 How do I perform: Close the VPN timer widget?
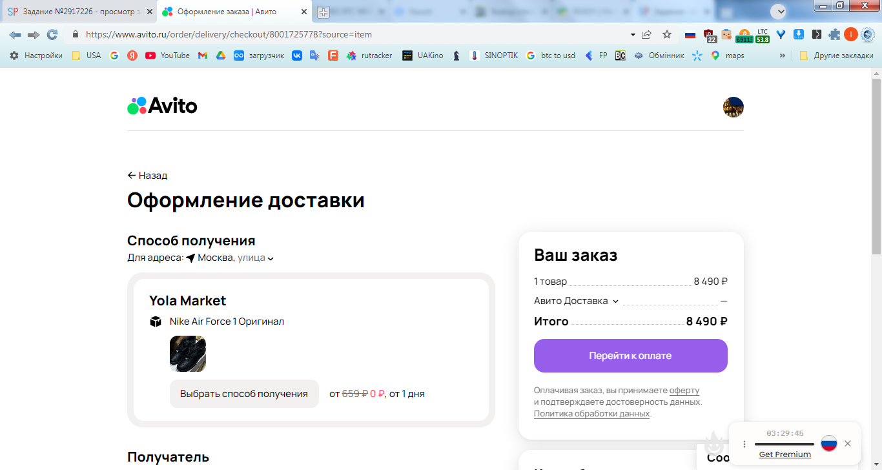point(848,444)
